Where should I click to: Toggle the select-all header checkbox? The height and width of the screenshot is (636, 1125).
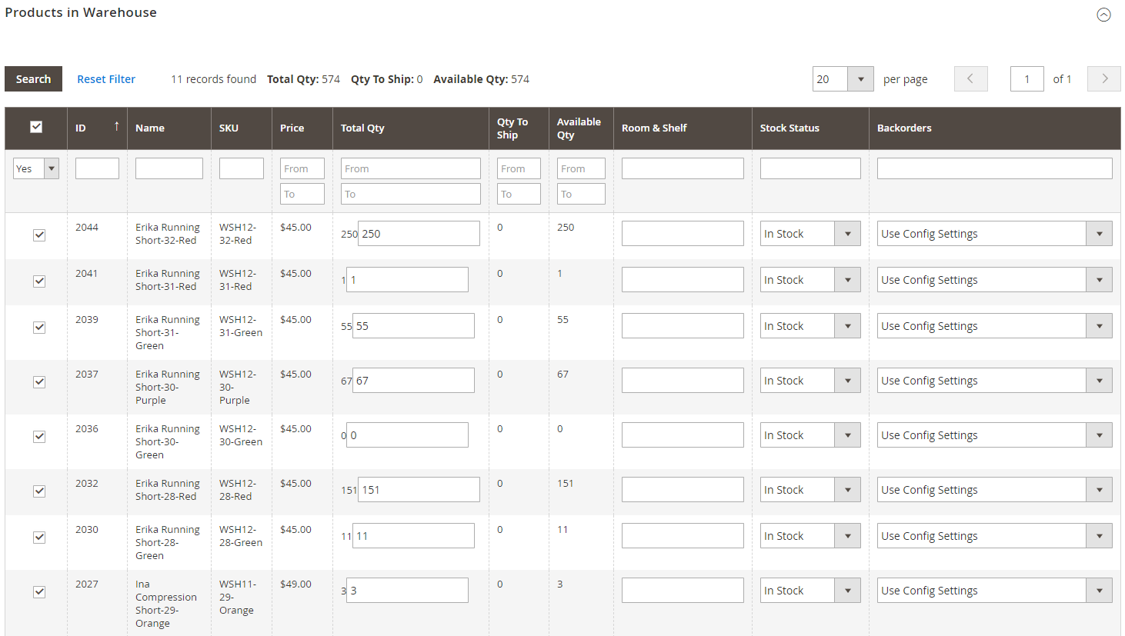point(36,127)
